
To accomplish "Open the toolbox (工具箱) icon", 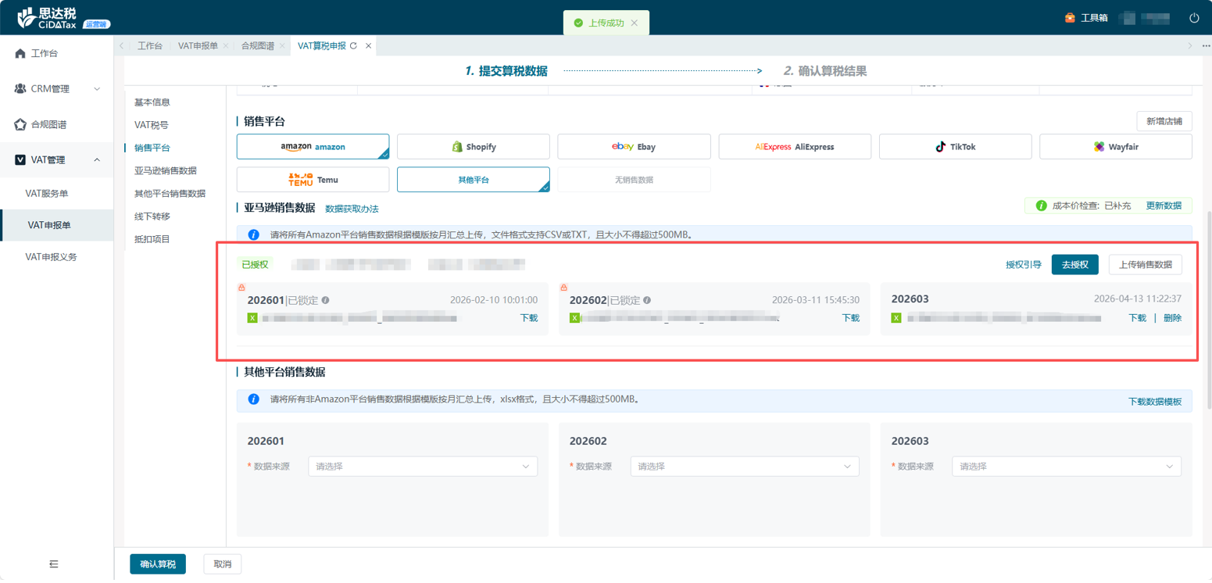I will [x=1070, y=18].
